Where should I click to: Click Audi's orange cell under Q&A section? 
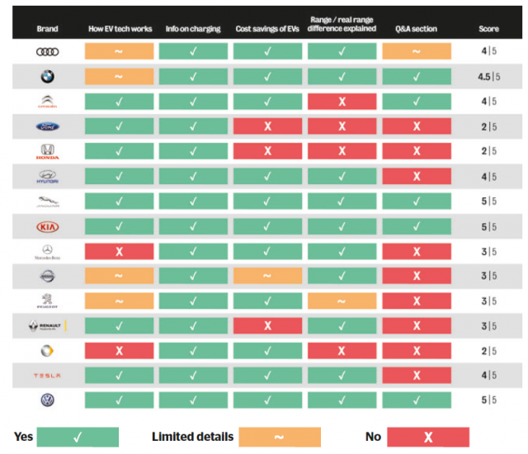[x=417, y=51]
